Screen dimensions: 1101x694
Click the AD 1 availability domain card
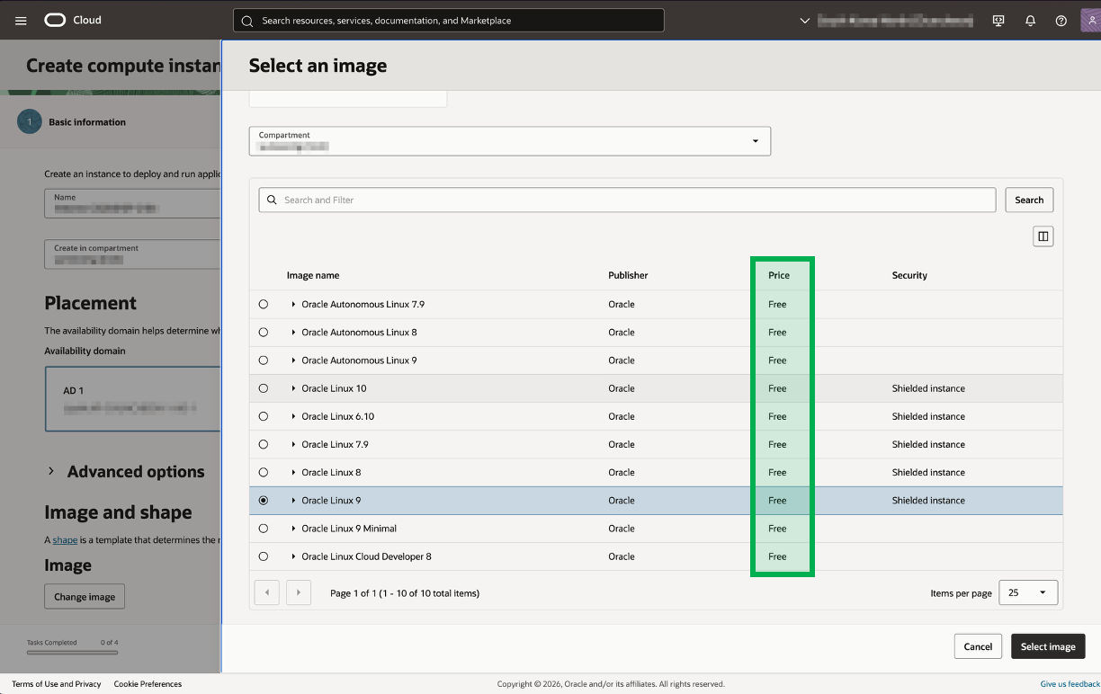pos(133,399)
